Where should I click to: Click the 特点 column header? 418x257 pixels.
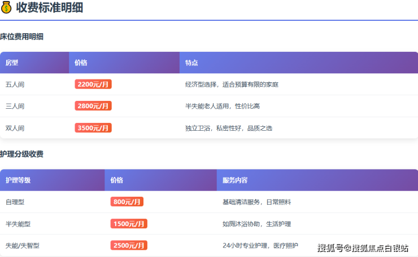coord(191,63)
